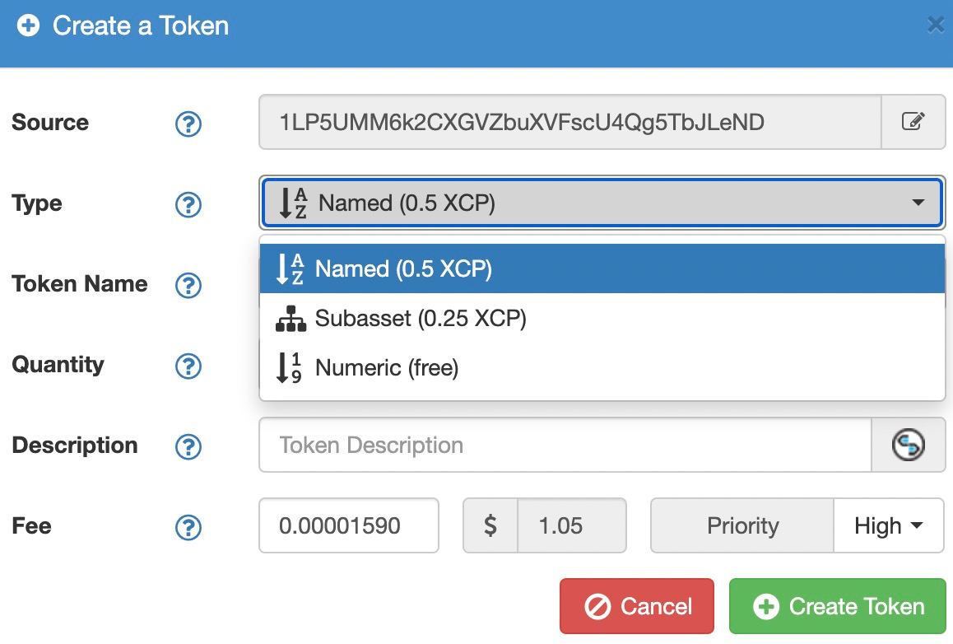The width and height of the screenshot is (953, 644).
Task: Choose Subasset (0.25 XCP) token type
Action: [x=602, y=318]
